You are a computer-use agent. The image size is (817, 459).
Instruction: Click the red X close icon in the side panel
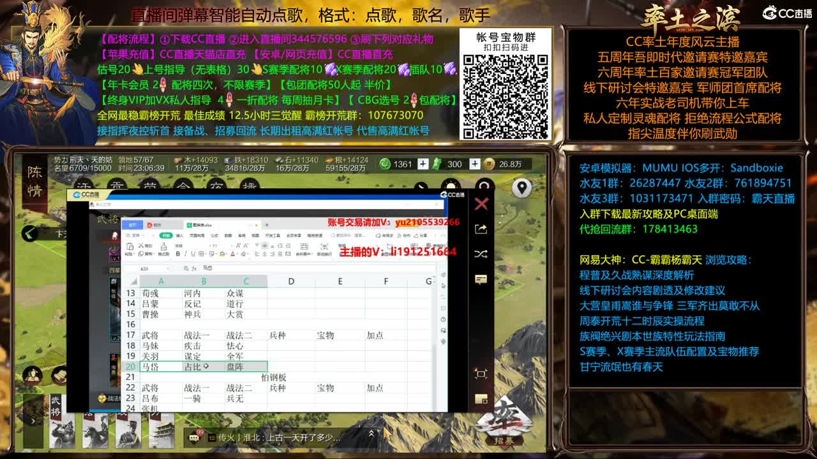coord(481,203)
